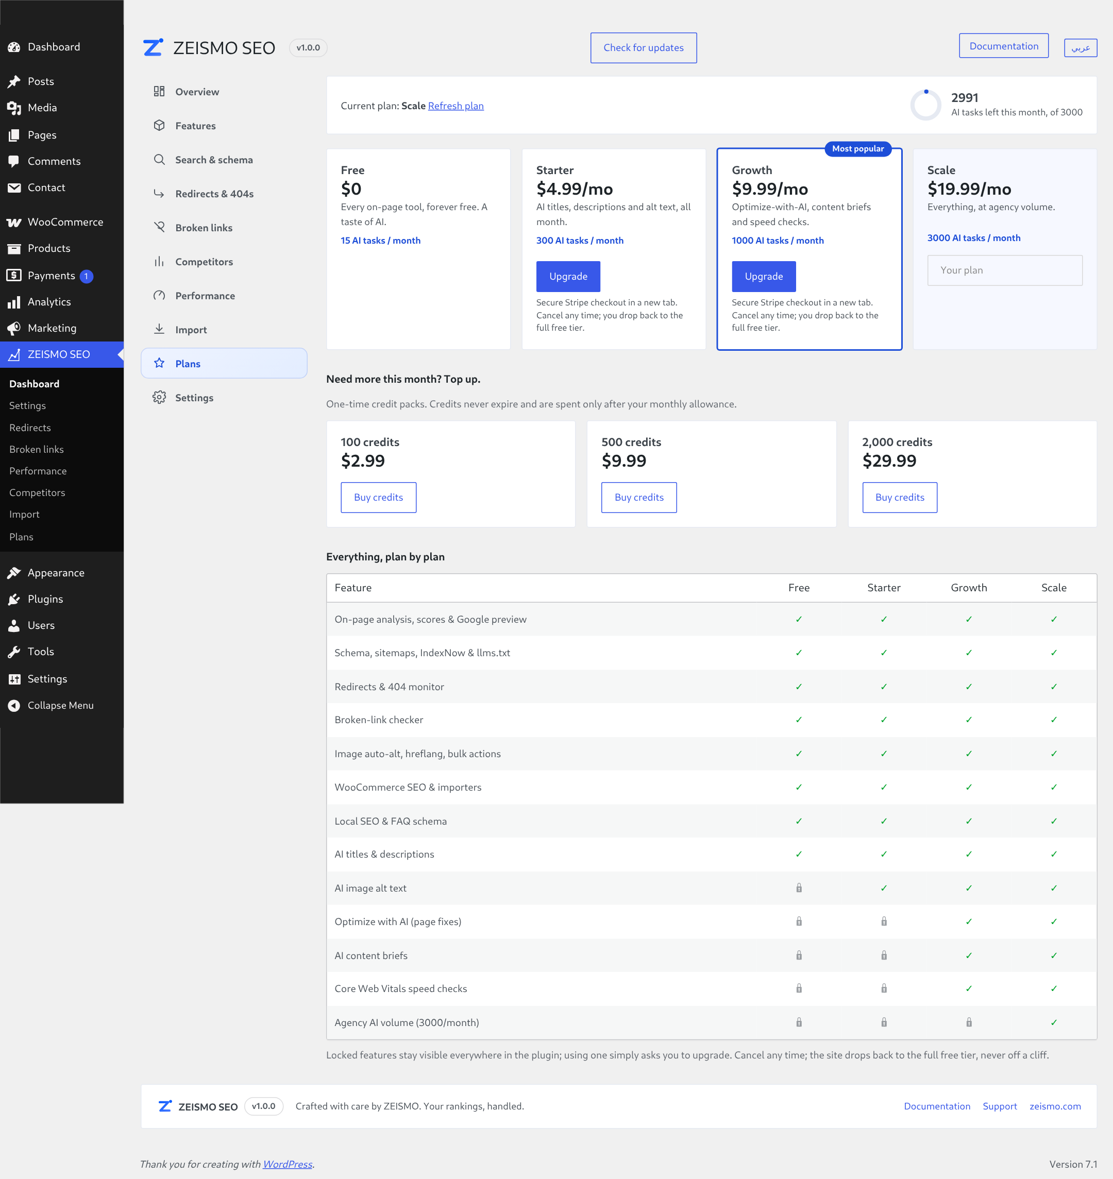Click the ZEISMO SEO header logo
Screen dimensions: 1113x1179
point(153,47)
